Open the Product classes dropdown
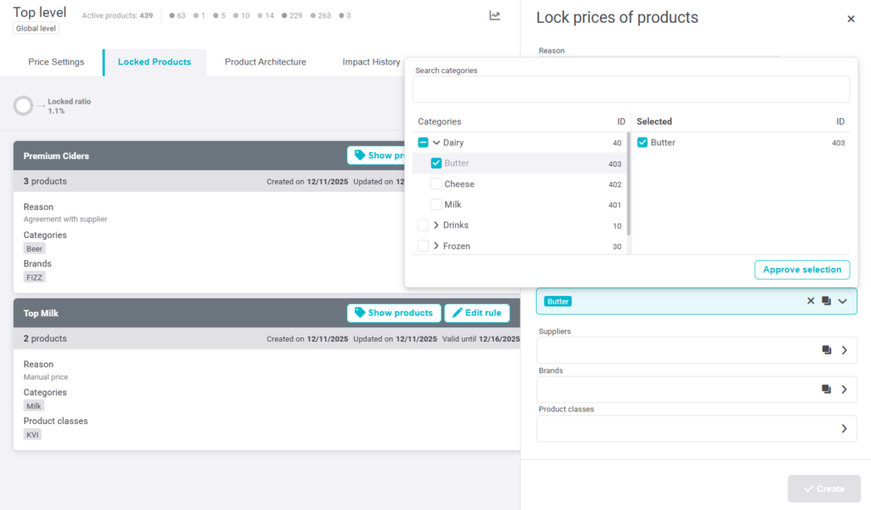871x510 pixels. pyautogui.click(x=843, y=428)
